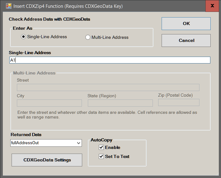The width and height of the screenshot is (221, 178).
Task: Click the disabled State (Region) field
Action: coord(120,103)
